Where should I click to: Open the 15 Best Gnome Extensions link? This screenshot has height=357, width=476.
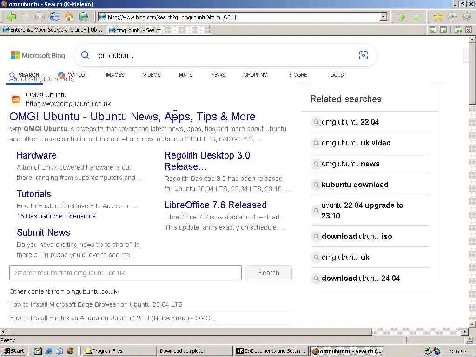[x=56, y=216]
